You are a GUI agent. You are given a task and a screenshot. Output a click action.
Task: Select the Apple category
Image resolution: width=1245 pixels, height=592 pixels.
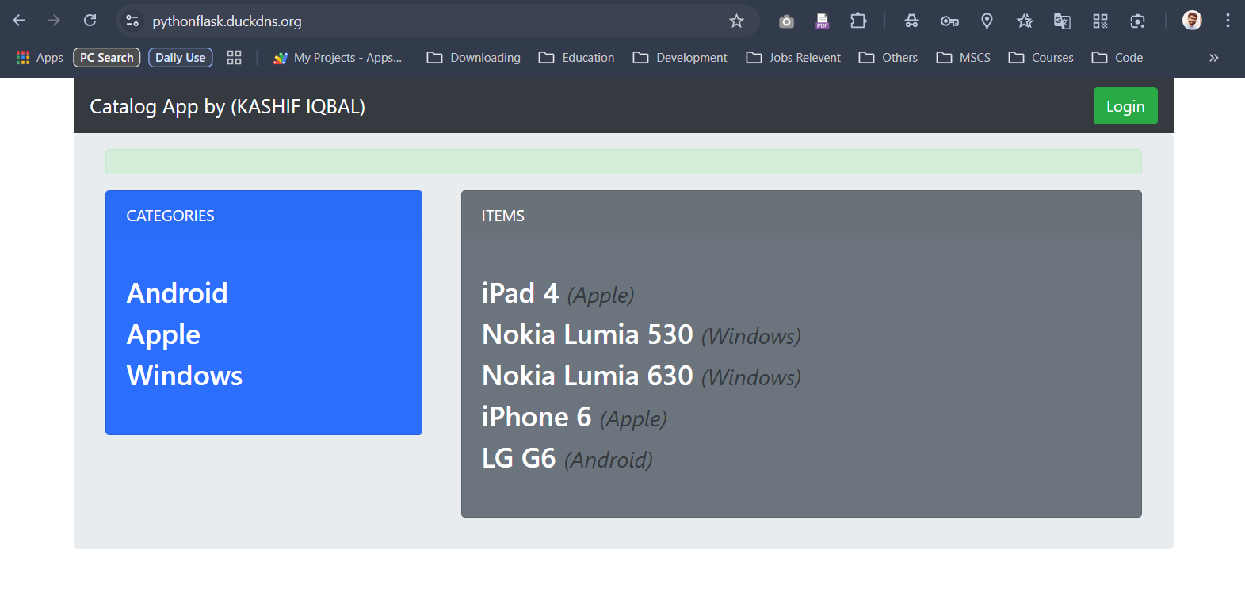tap(163, 334)
